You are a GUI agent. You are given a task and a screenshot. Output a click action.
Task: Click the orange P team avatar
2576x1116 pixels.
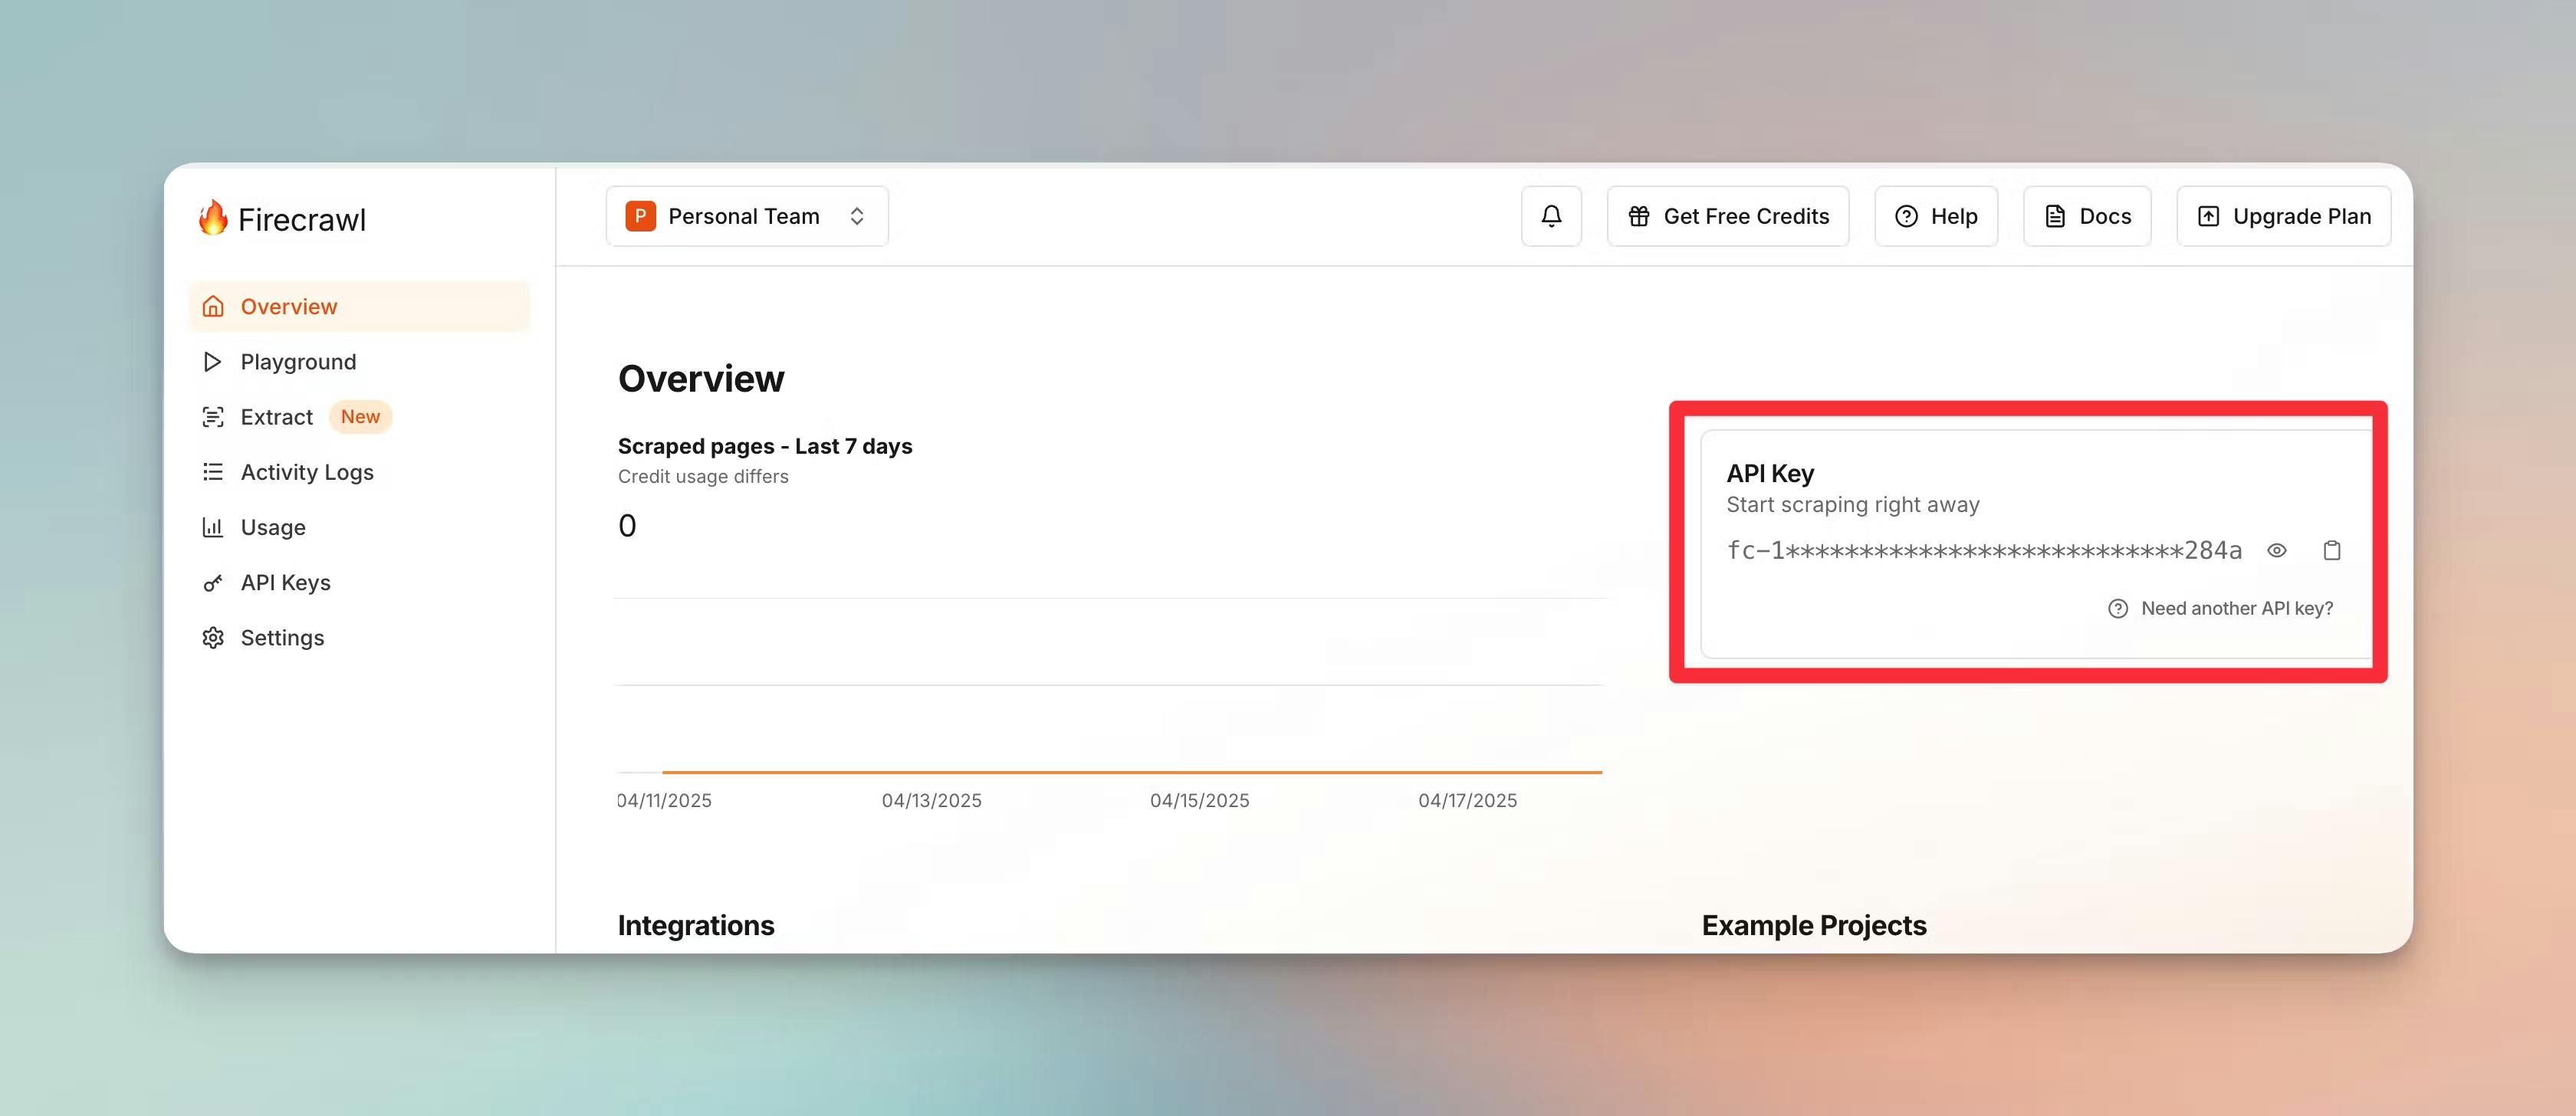640,216
